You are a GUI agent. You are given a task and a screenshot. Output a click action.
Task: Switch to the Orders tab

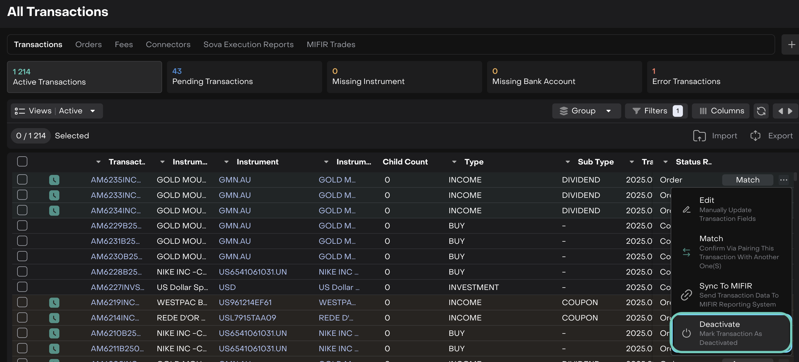click(x=88, y=44)
